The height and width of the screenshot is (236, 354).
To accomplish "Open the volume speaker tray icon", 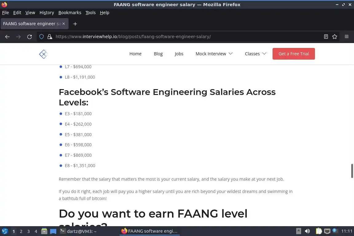I will [x=307, y=231].
